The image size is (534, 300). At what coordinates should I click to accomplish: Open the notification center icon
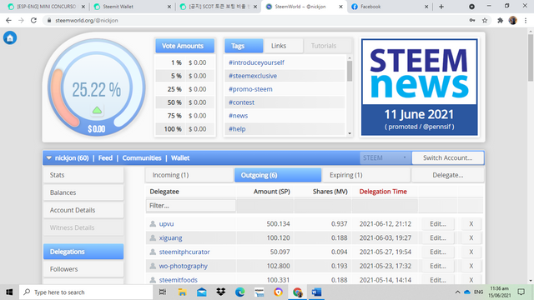pyautogui.click(x=521, y=292)
